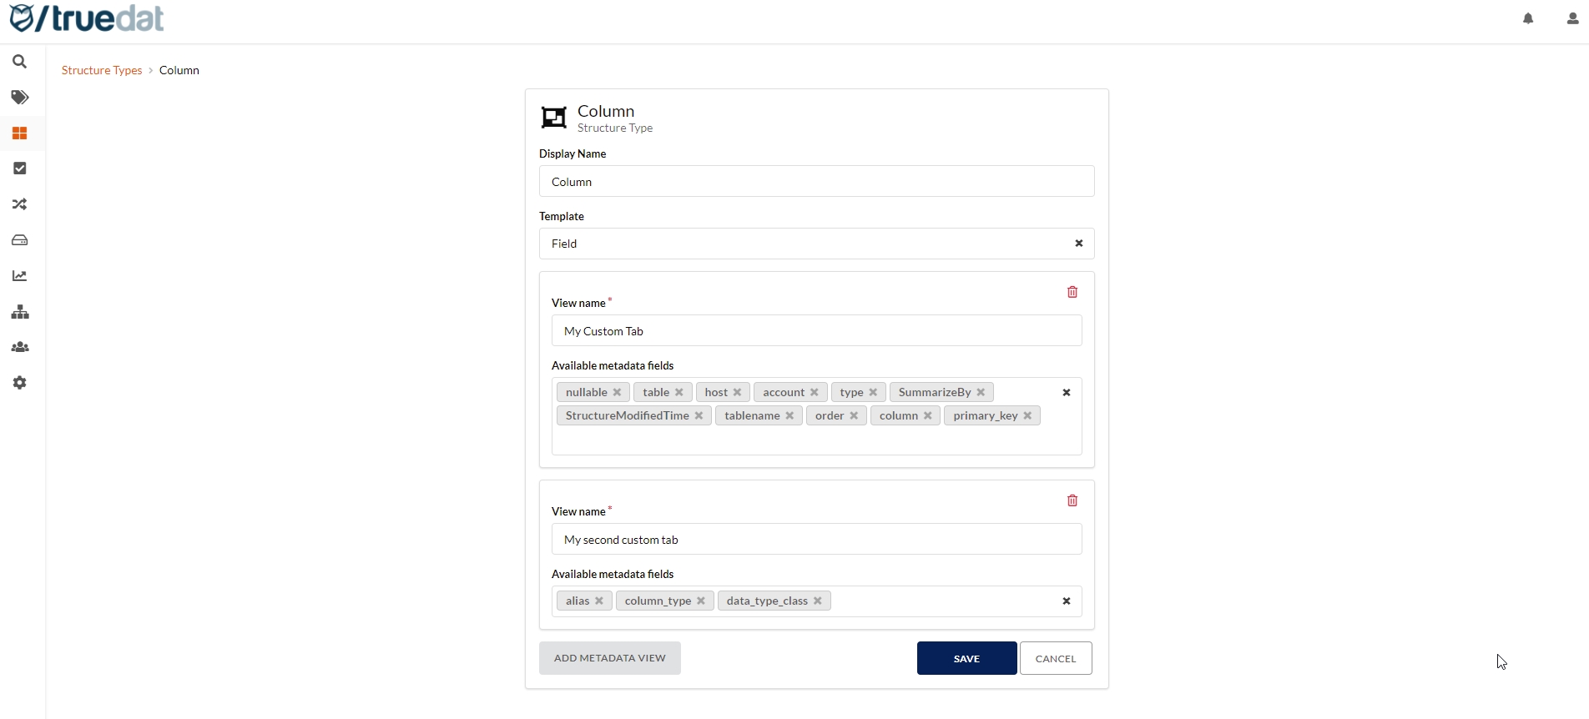The height and width of the screenshot is (719, 1589).
Task: Open the Template dropdown showing Field
Action: [801, 244]
